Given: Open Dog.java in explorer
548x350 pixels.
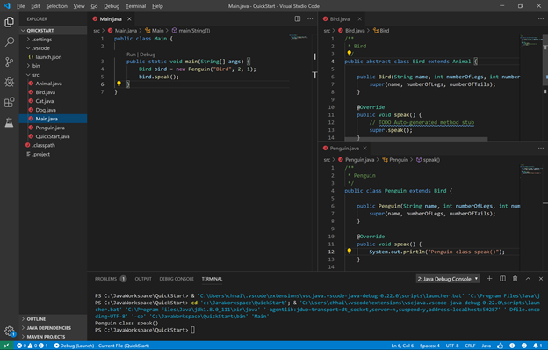Looking at the screenshot, I should tap(53, 110).
